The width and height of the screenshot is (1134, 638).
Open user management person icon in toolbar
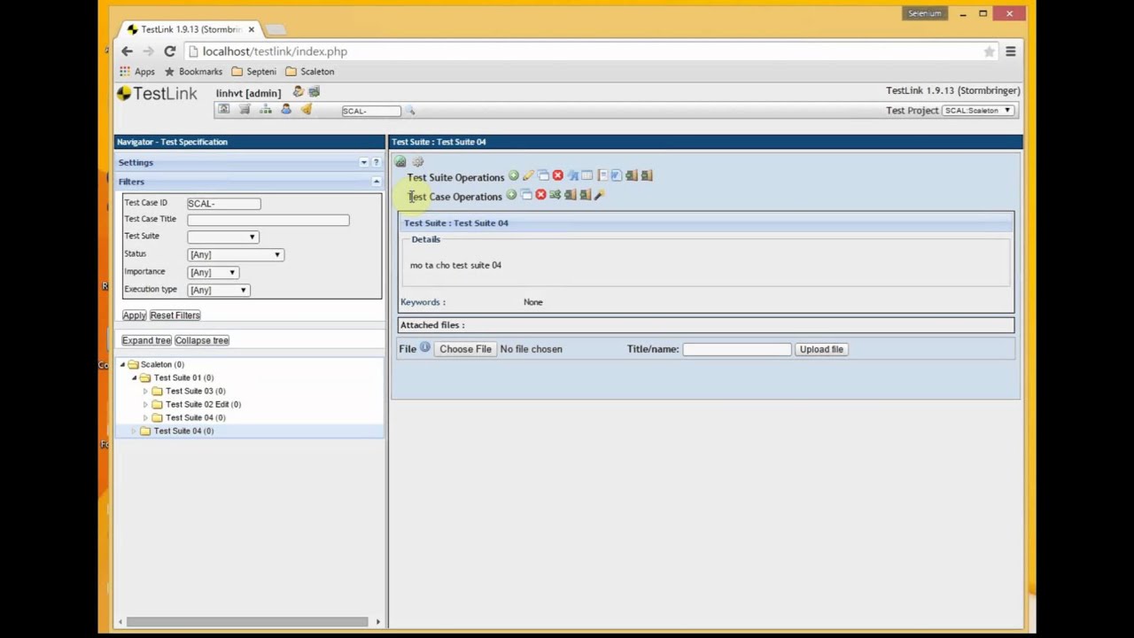click(x=286, y=109)
